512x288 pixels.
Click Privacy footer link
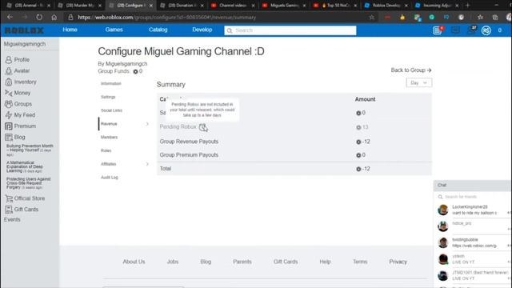click(398, 262)
